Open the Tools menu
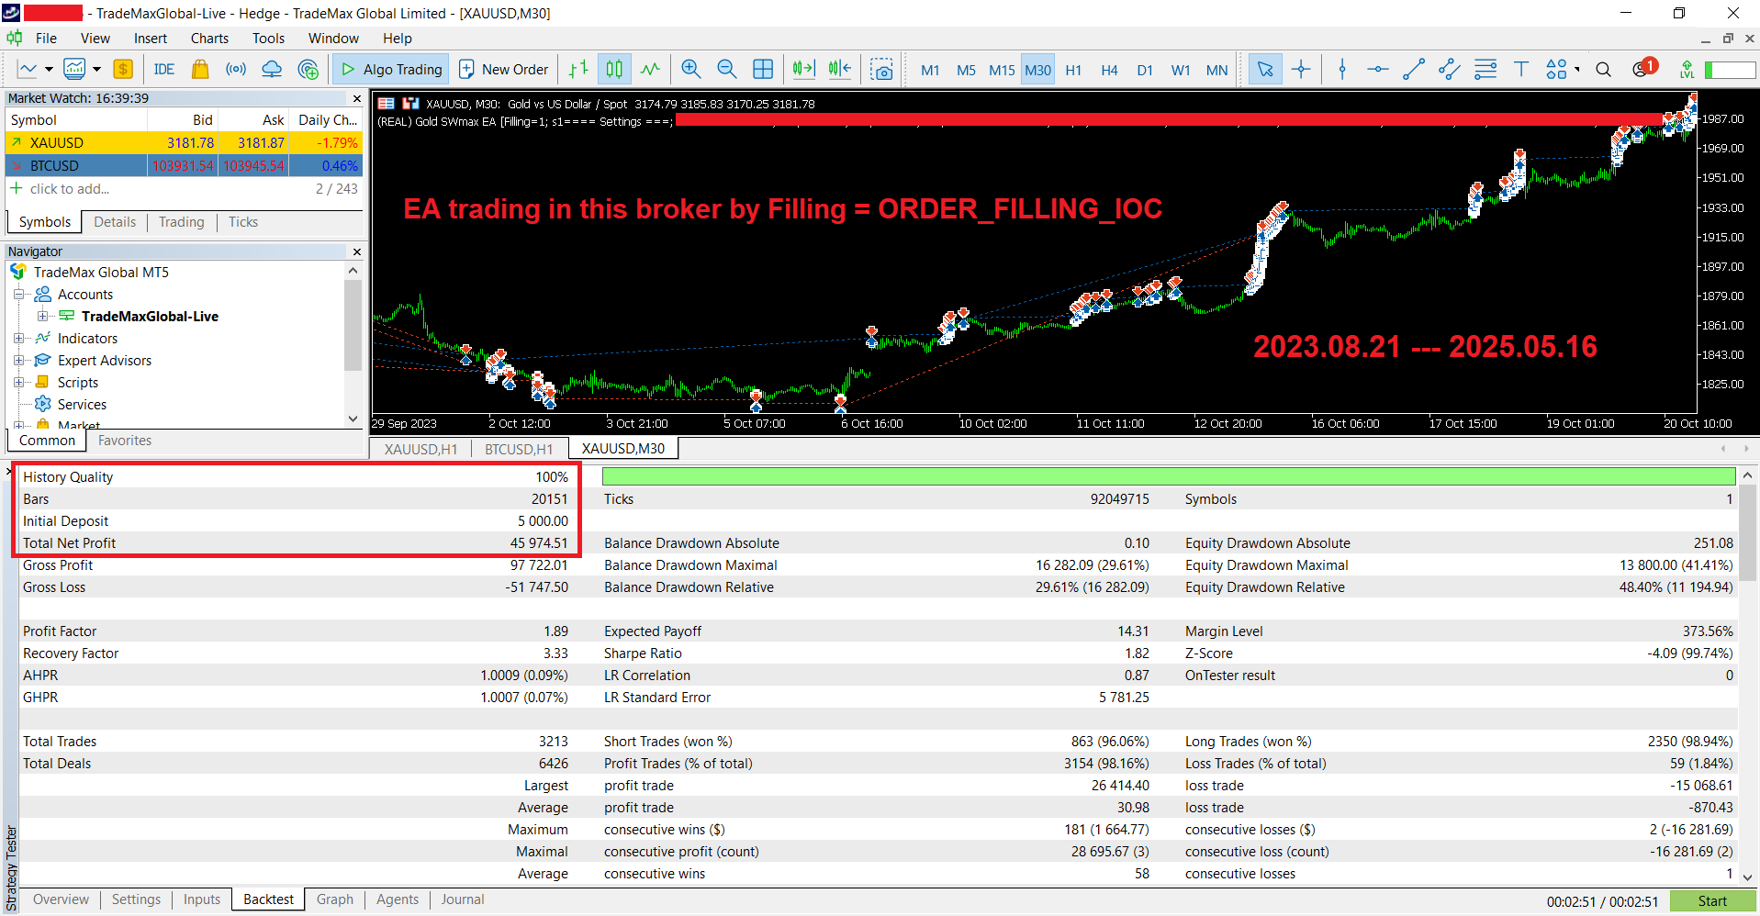This screenshot has height=916, width=1760. point(268,39)
